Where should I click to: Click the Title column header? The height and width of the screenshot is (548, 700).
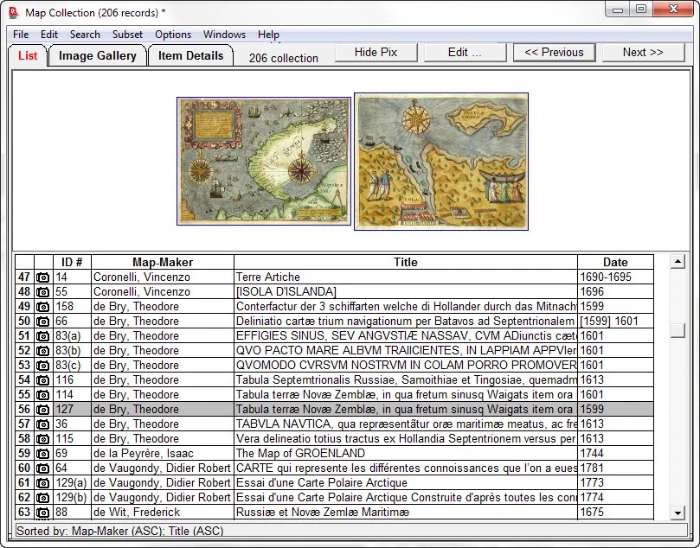pos(405,262)
